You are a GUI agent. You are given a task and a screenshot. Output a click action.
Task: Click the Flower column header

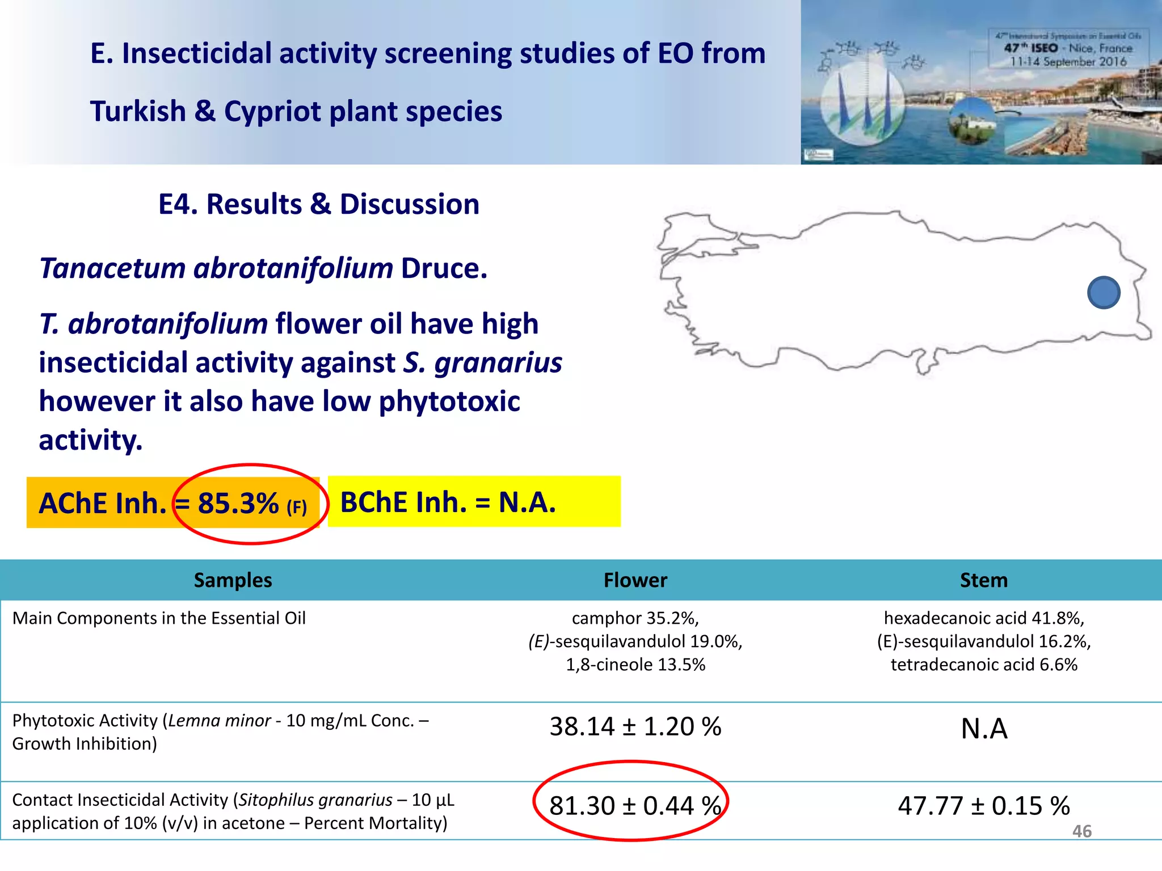(635, 580)
